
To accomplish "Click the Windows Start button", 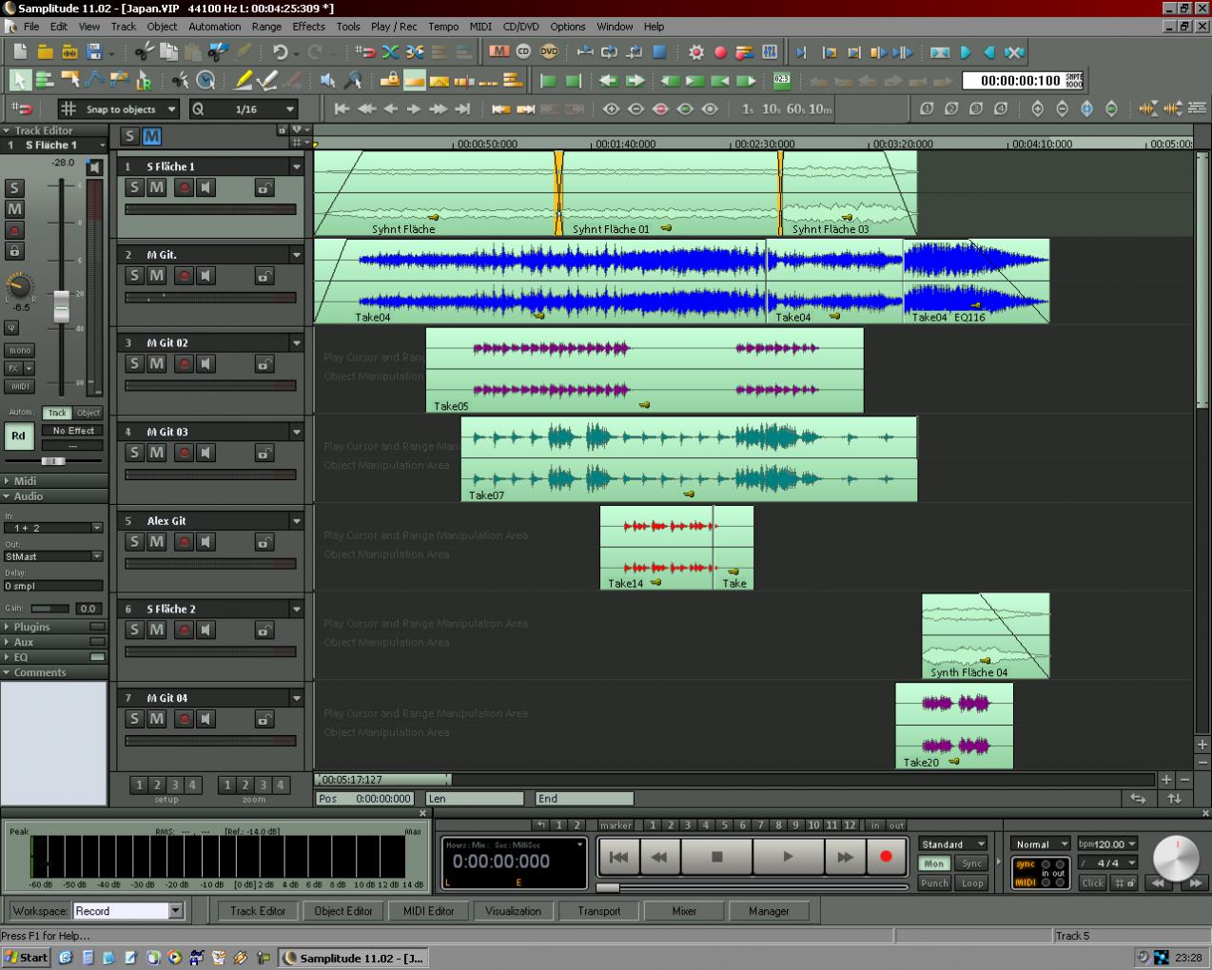I will (26, 958).
